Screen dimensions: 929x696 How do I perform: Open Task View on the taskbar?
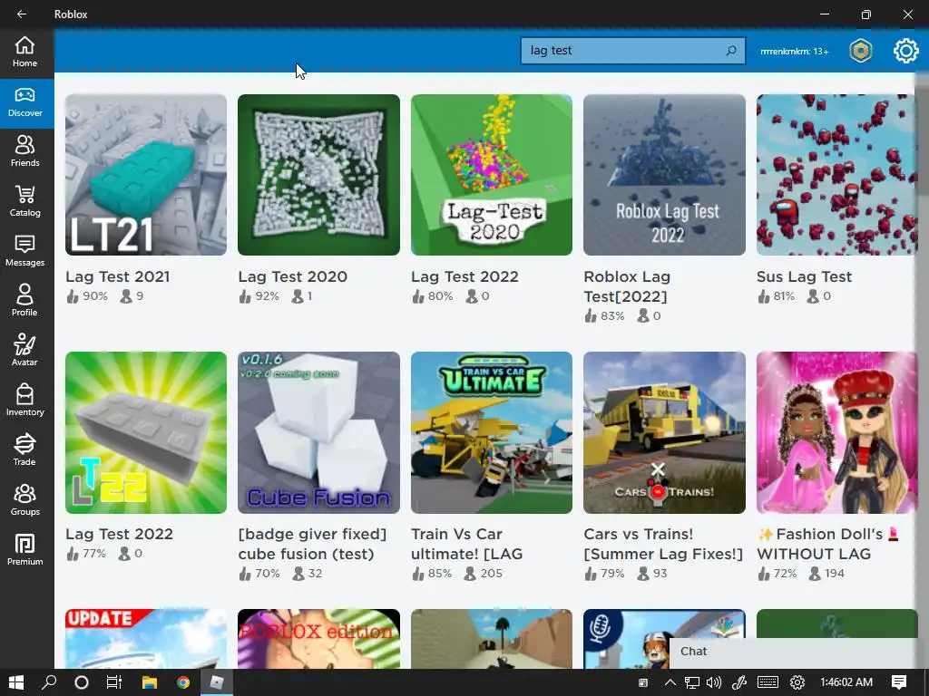pyautogui.click(x=114, y=682)
